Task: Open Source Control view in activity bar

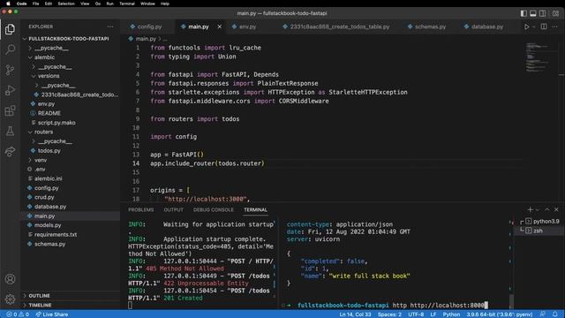Action: click(x=10, y=70)
